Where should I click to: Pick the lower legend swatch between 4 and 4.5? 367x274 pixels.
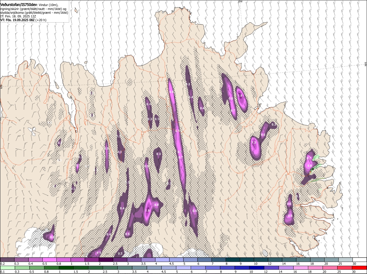(154, 268)
